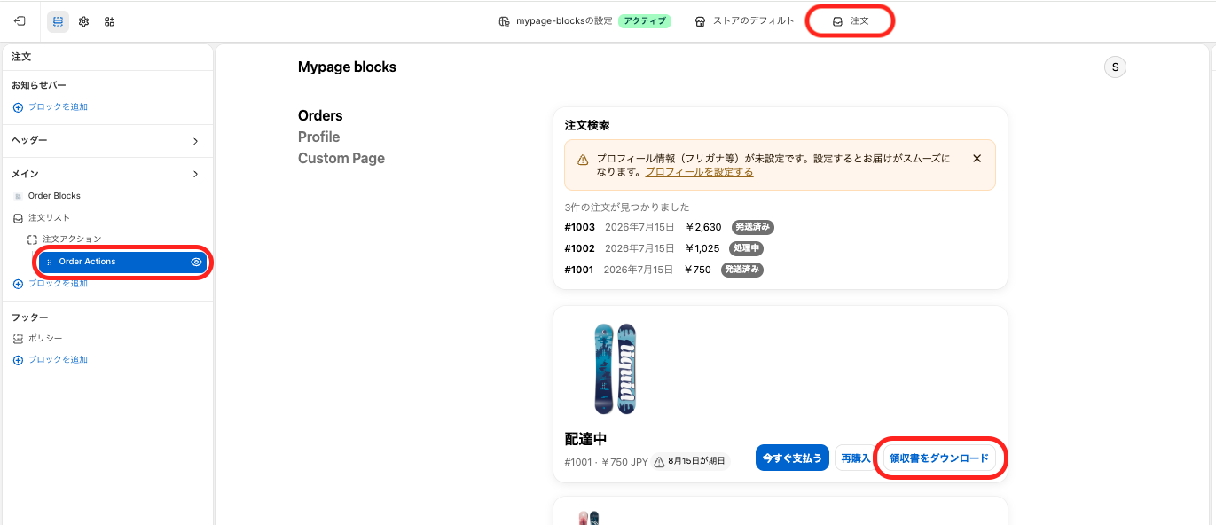The height and width of the screenshot is (525, 1216).
Task: Click the mypage-blocks settings icon
Action: [504, 21]
